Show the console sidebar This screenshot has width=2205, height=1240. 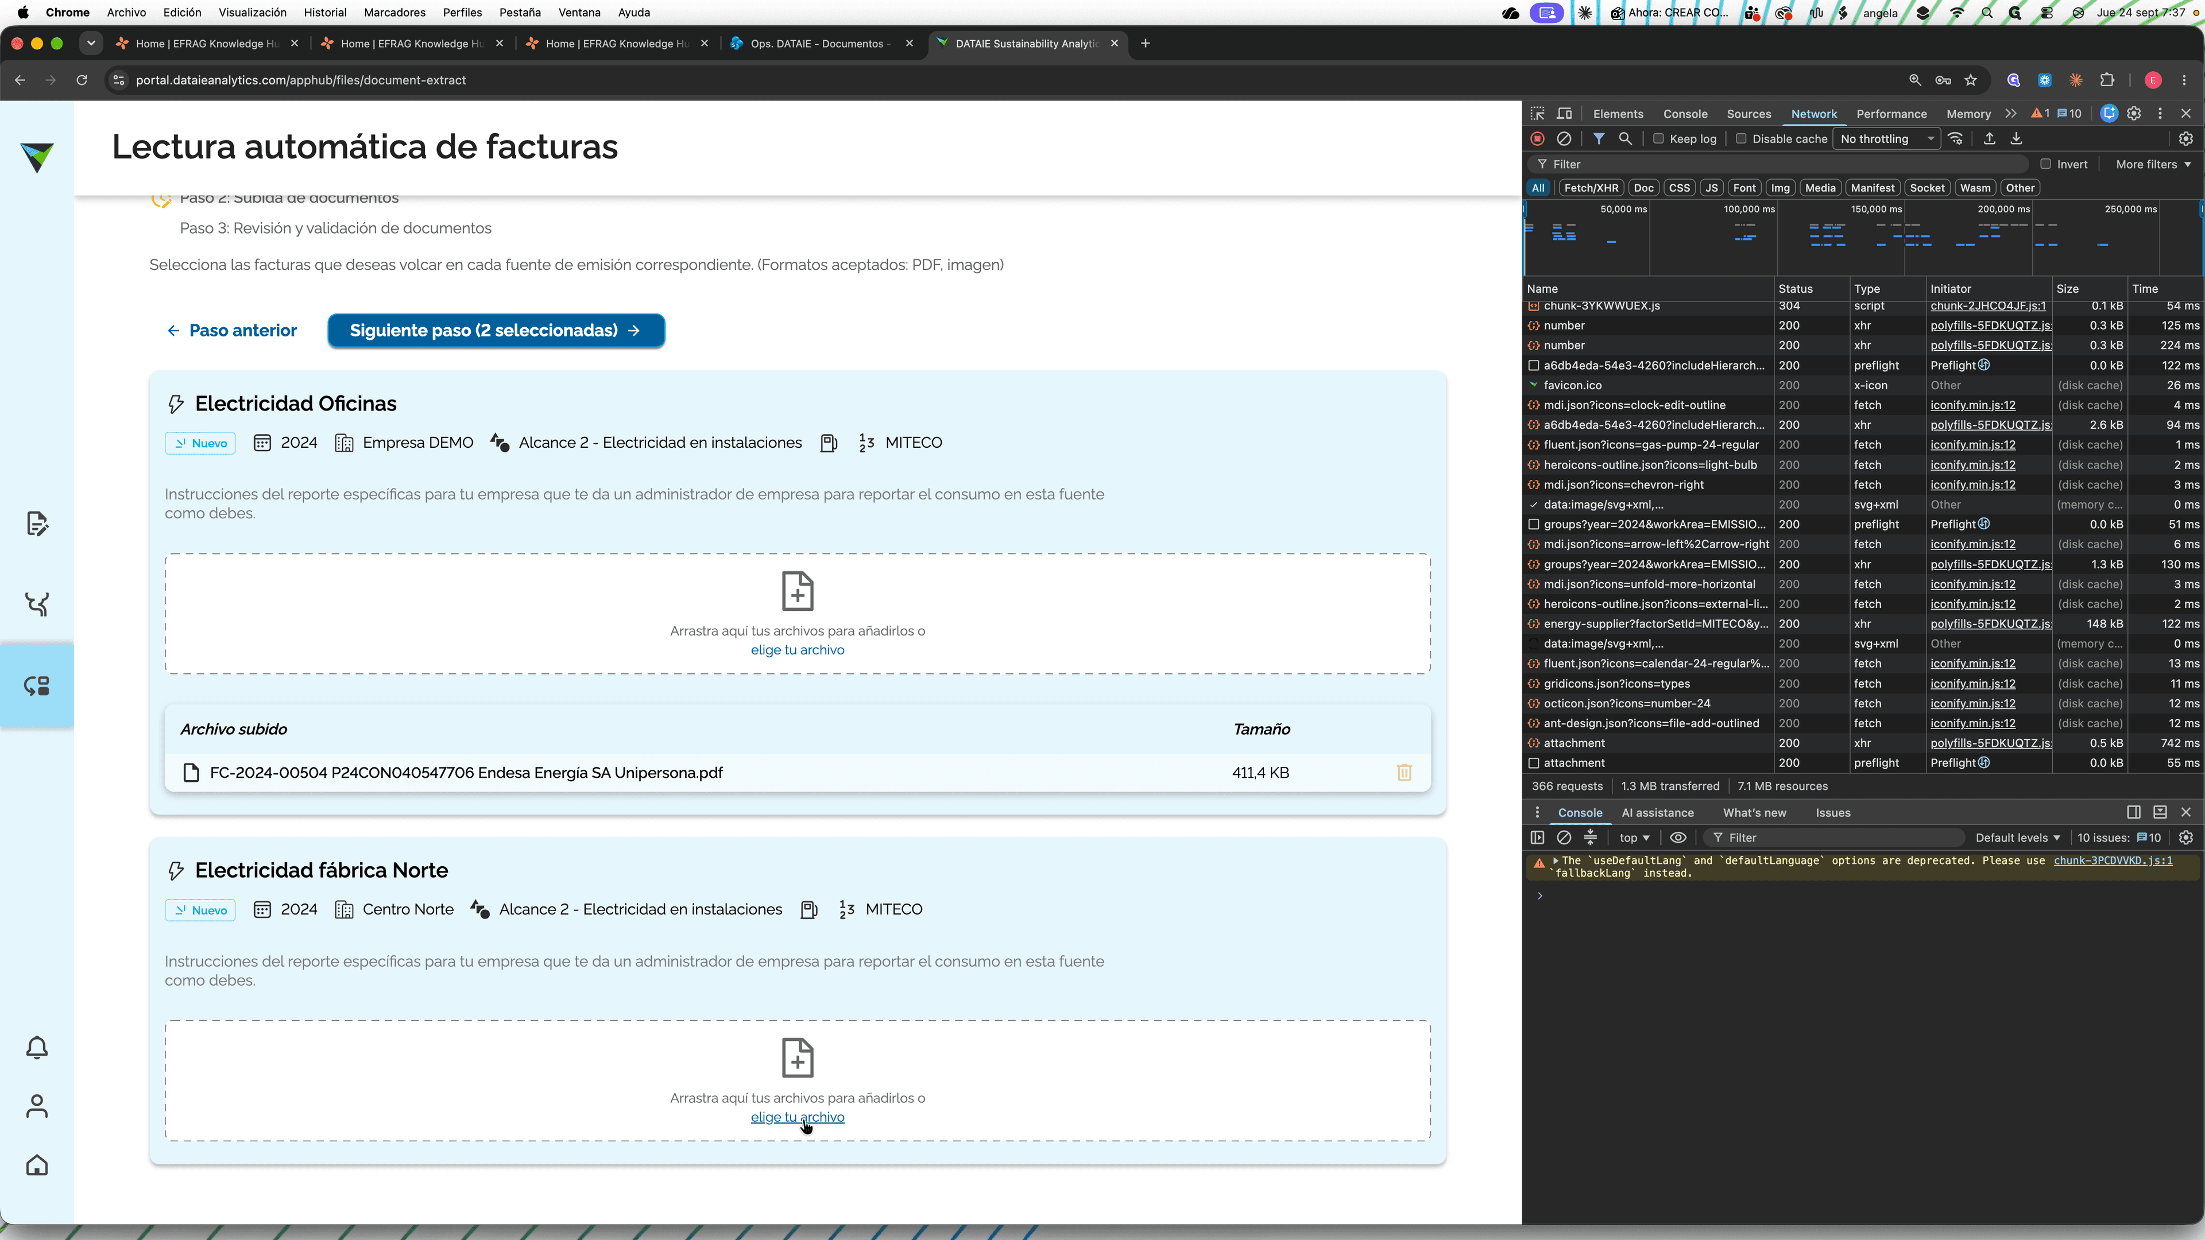(x=1538, y=838)
